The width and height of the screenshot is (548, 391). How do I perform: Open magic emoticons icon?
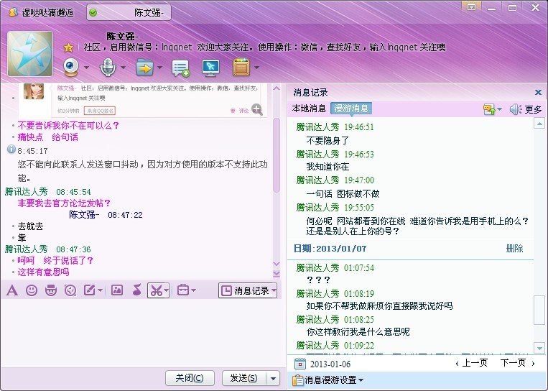tap(51, 290)
